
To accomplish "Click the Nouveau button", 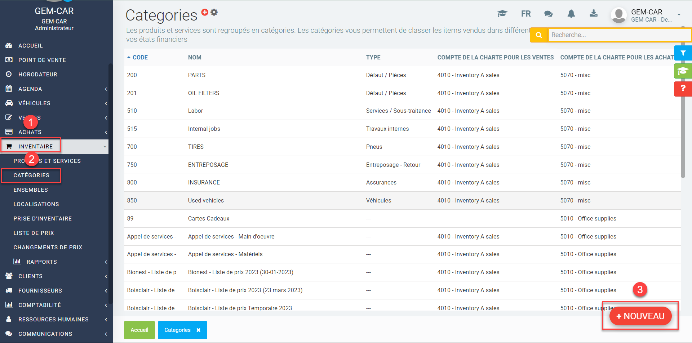I will click(x=640, y=316).
